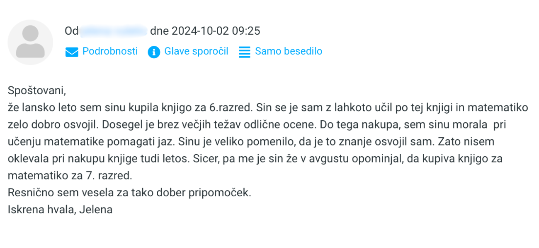The image size is (539, 248).
Task: Open the Podrobnosti details link
Action: 110,51
